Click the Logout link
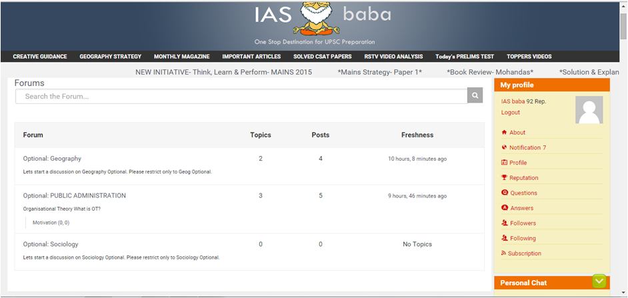The image size is (628, 298). [511, 113]
